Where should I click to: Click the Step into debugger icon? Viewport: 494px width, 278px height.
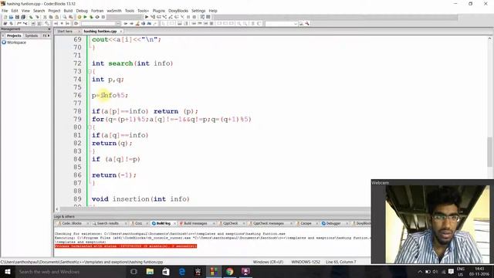(x=164, y=17)
